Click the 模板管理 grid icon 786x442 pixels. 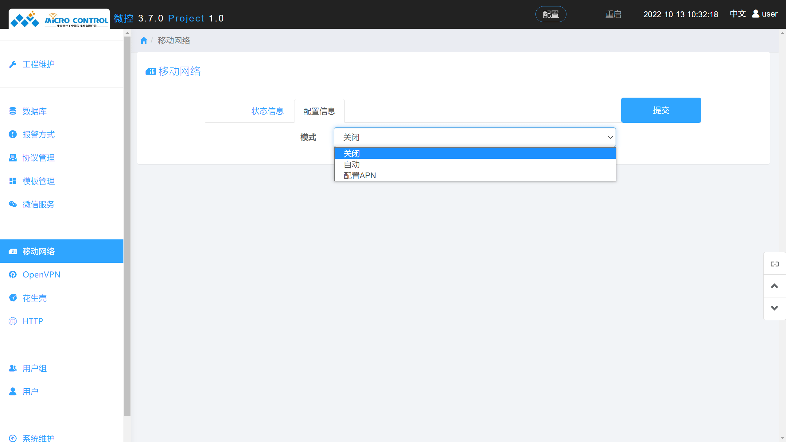pos(13,181)
